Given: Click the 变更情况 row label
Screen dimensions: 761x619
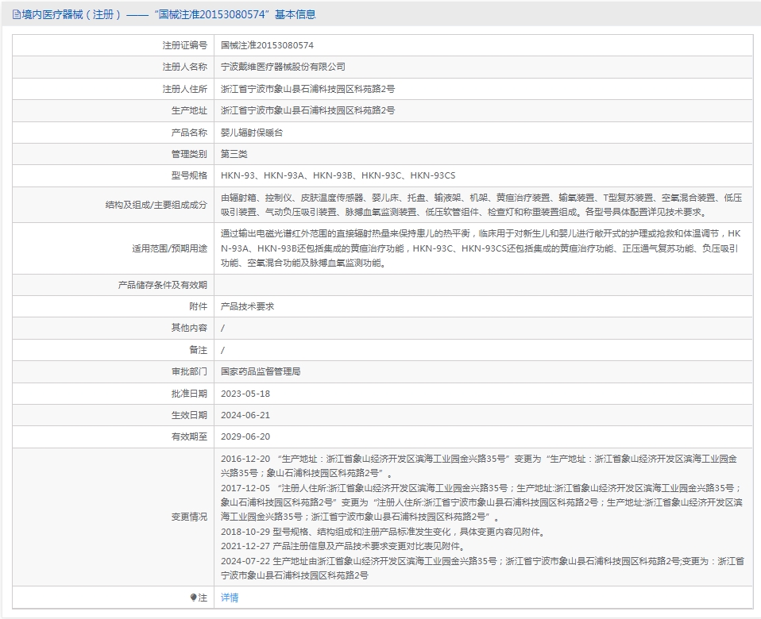Looking at the screenshot, I should [x=189, y=517].
